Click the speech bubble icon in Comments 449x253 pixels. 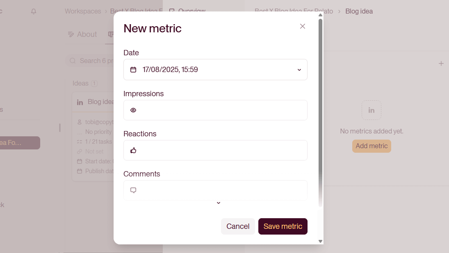[133, 190]
